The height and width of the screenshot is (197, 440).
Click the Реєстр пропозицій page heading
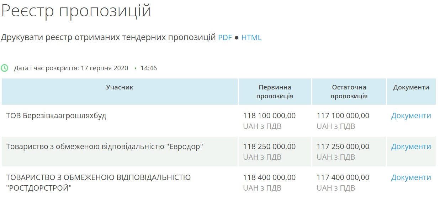point(76,11)
